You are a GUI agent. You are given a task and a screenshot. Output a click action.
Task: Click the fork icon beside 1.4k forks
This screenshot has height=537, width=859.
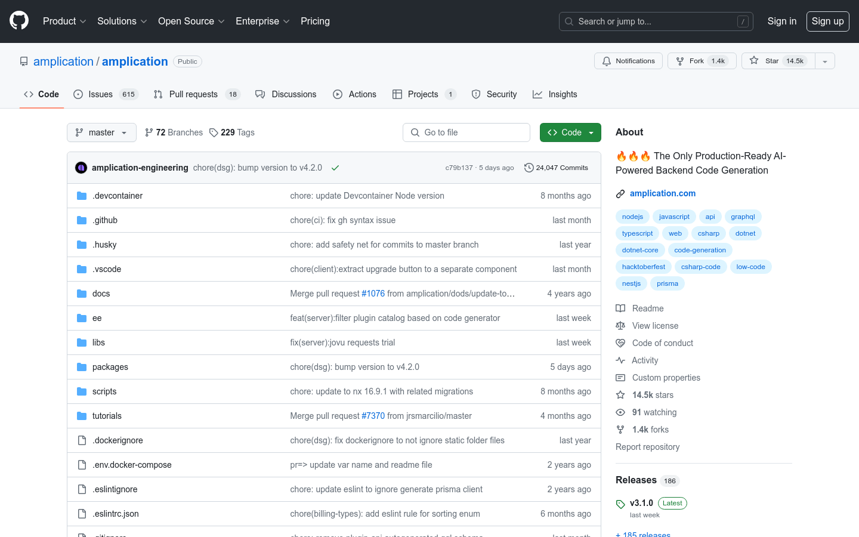(x=620, y=430)
